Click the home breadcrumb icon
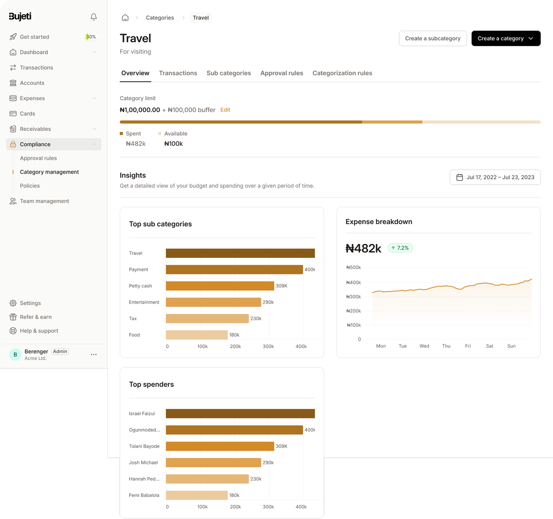The height and width of the screenshot is (519, 553). point(125,17)
